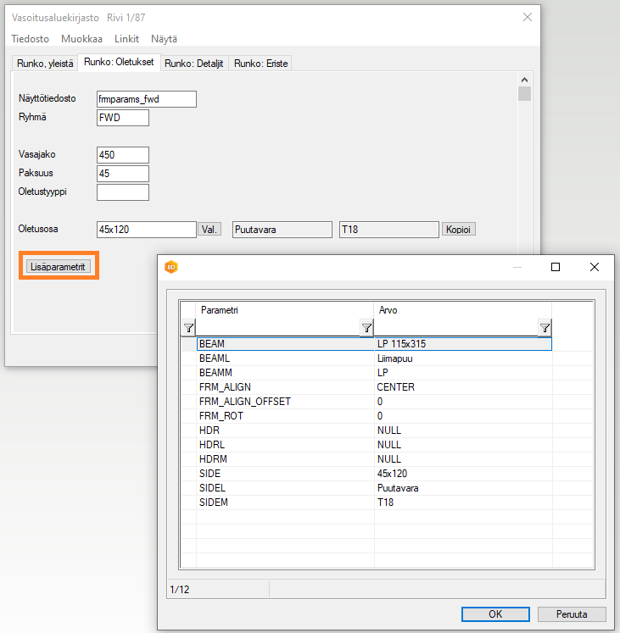The image size is (620, 633).
Task: Click the Vasajako input field
Action: 123,155
